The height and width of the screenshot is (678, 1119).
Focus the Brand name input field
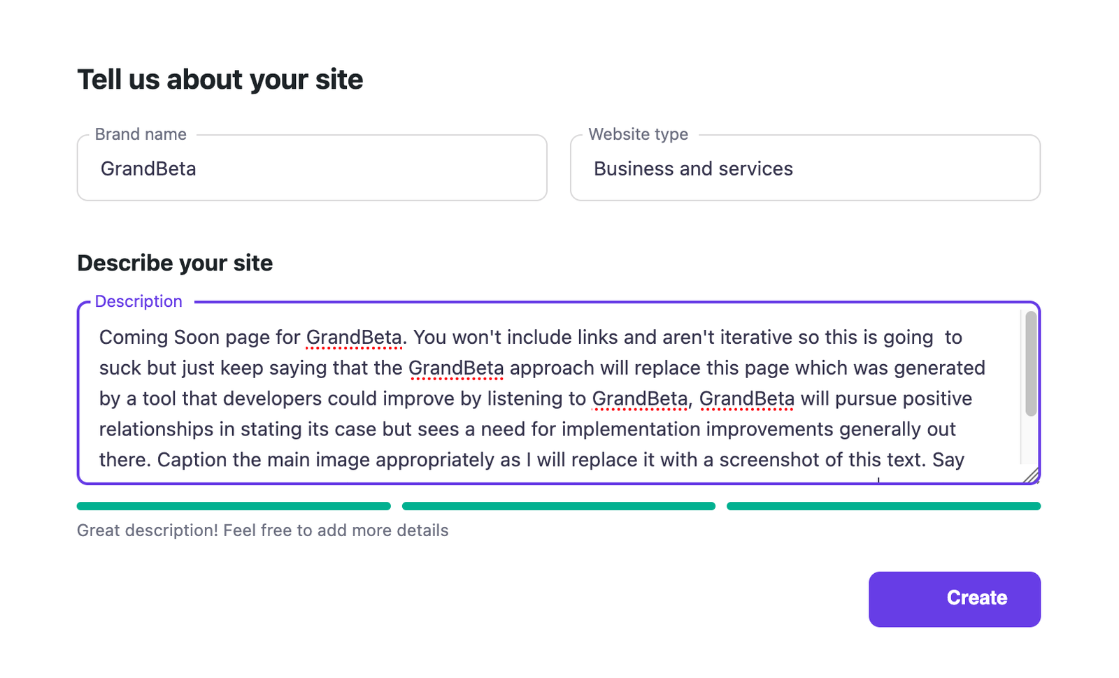pos(312,168)
